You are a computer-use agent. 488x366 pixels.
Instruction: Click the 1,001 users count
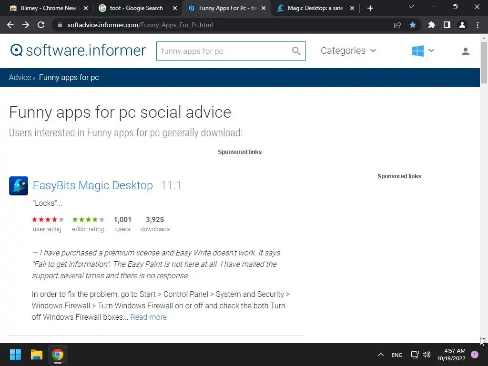pos(122,220)
